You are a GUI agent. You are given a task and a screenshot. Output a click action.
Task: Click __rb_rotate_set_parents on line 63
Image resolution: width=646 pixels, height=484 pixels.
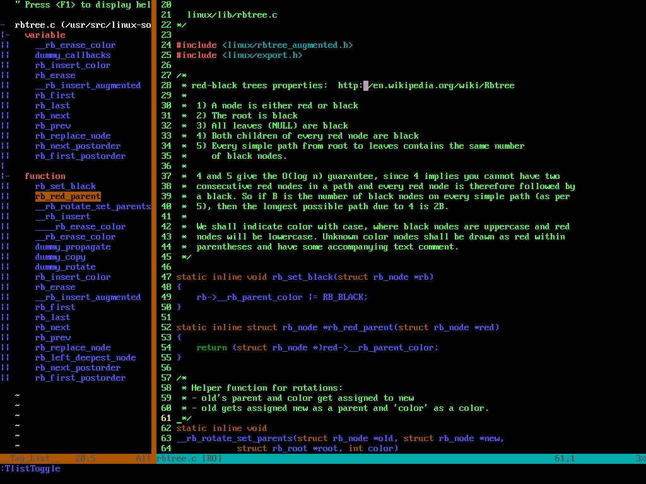click(x=235, y=439)
